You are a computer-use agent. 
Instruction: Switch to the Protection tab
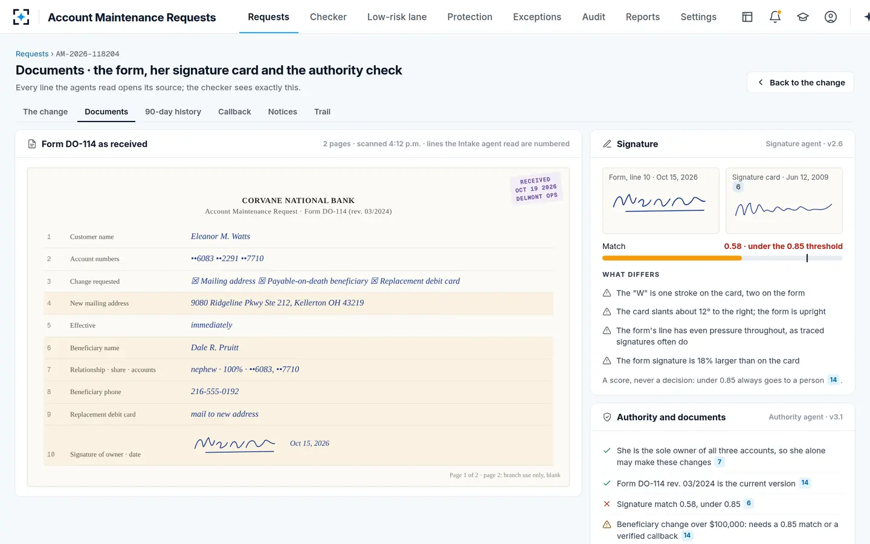point(470,17)
